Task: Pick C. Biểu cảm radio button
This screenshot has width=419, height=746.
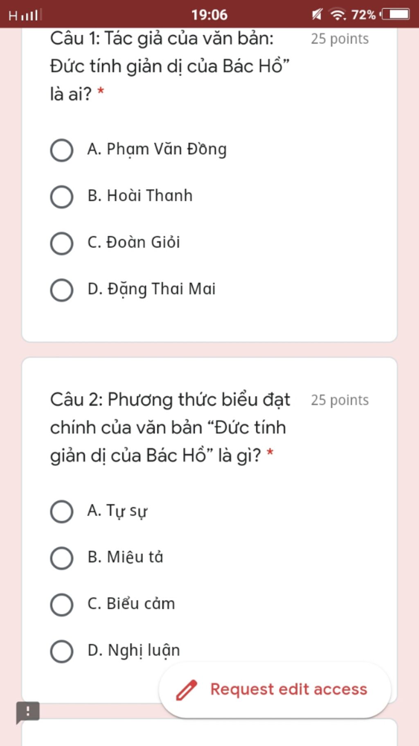Action: pos(62,605)
